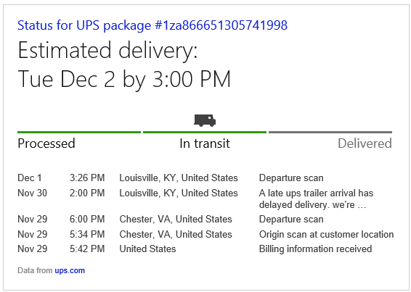
Task: Select the 5:34 PM Chester, VA row
Action: [206, 234]
